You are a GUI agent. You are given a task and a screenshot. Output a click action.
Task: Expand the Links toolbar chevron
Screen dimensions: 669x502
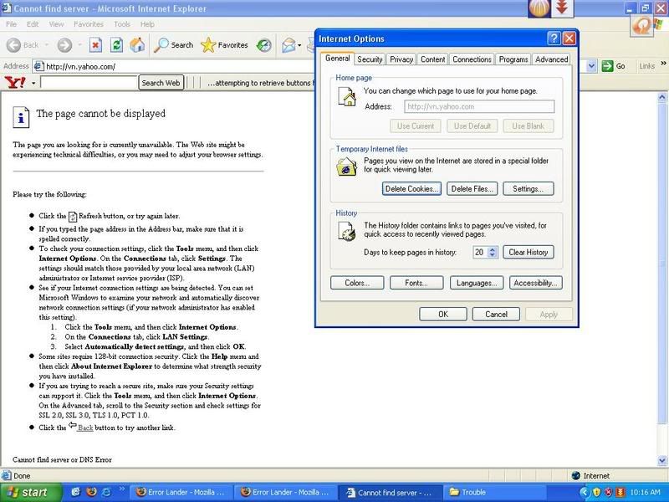pos(663,64)
